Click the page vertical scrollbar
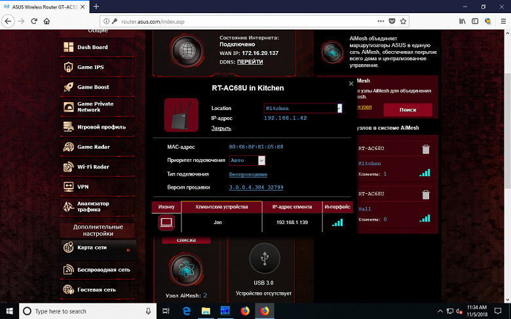 (508, 130)
